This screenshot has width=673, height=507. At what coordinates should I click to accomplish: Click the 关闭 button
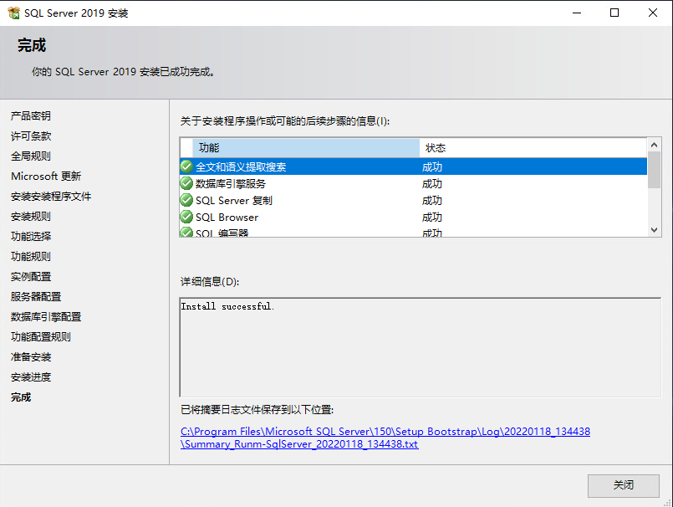(623, 485)
